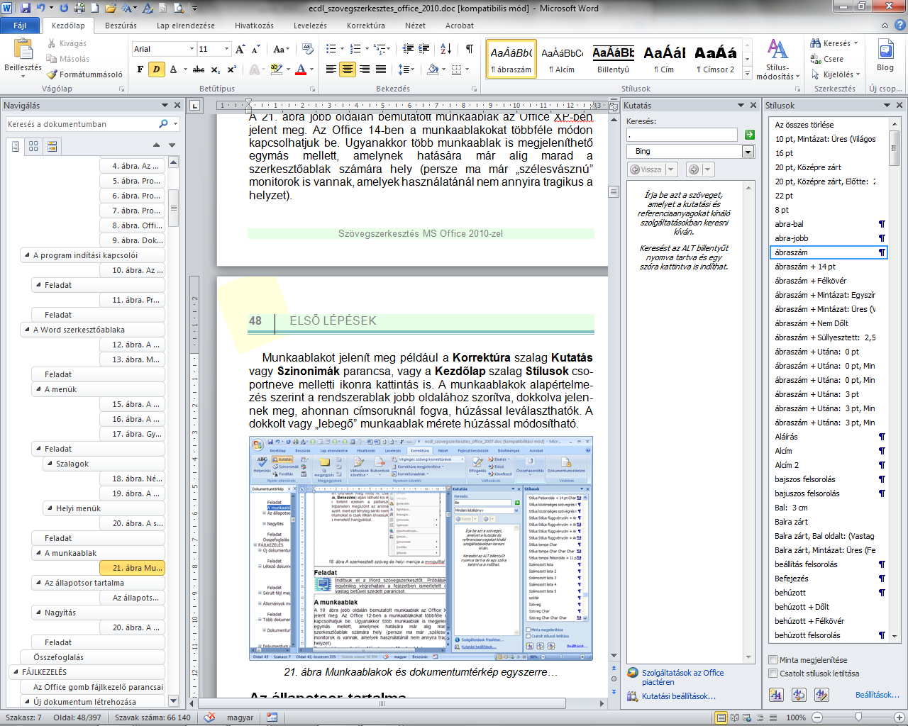Toggle bold (F) formatting

[x=140, y=69]
